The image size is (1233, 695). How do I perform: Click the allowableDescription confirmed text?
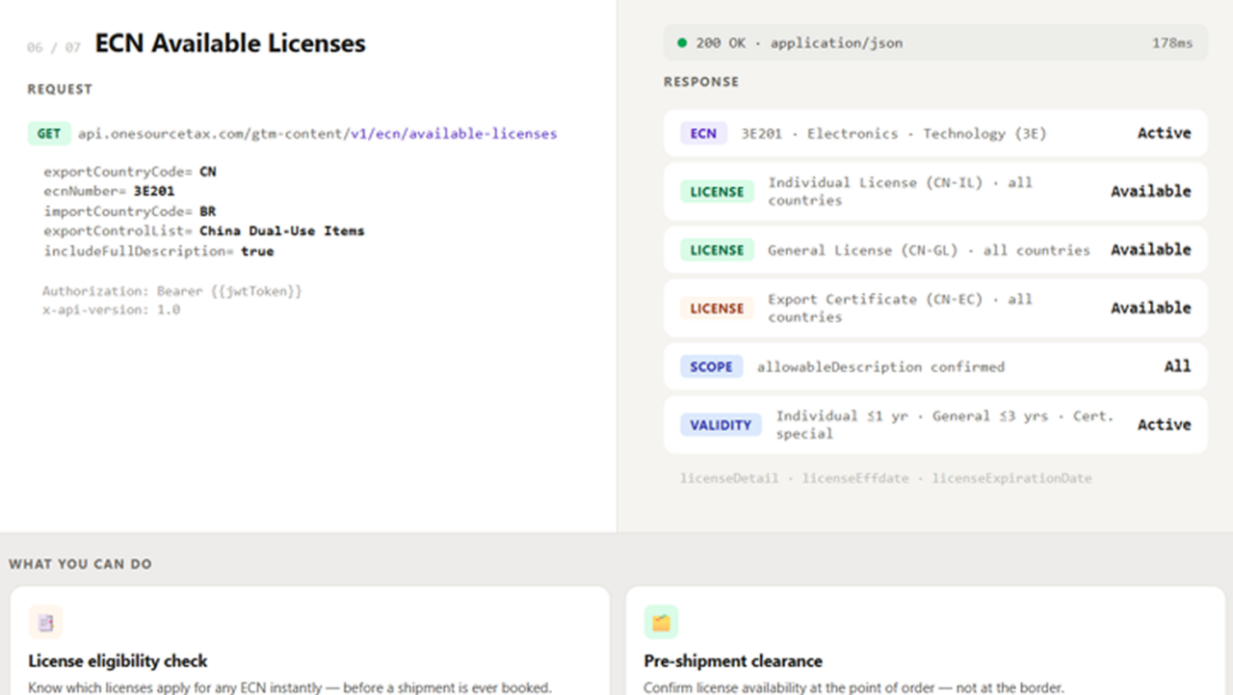coord(880,366)
